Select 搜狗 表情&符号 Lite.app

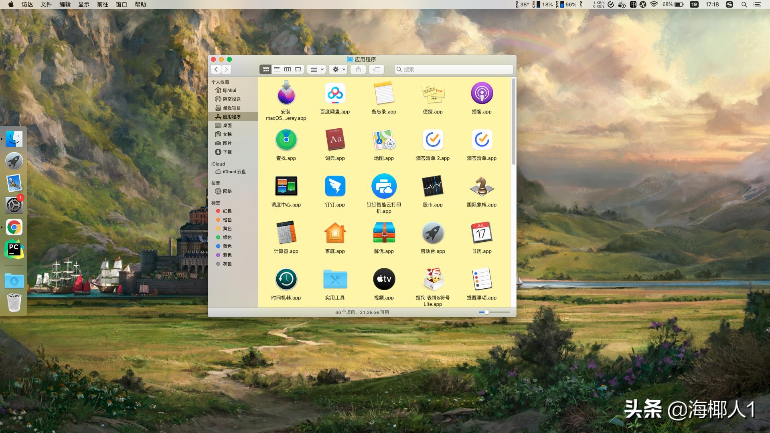pos(433,279)
